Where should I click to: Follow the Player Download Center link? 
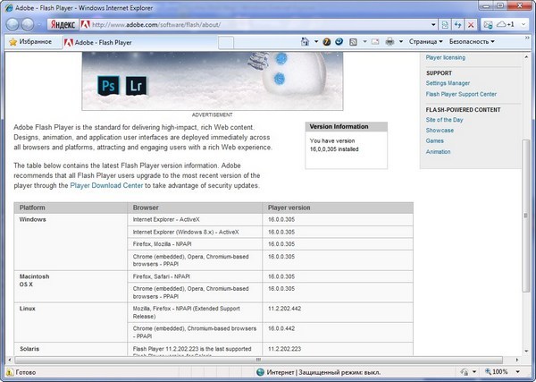click(106, 185)
